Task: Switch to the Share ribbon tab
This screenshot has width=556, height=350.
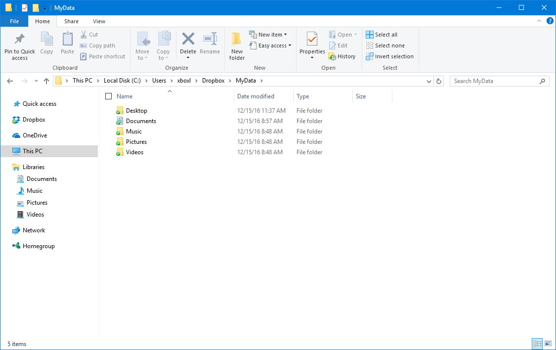Action: [71, 21]
